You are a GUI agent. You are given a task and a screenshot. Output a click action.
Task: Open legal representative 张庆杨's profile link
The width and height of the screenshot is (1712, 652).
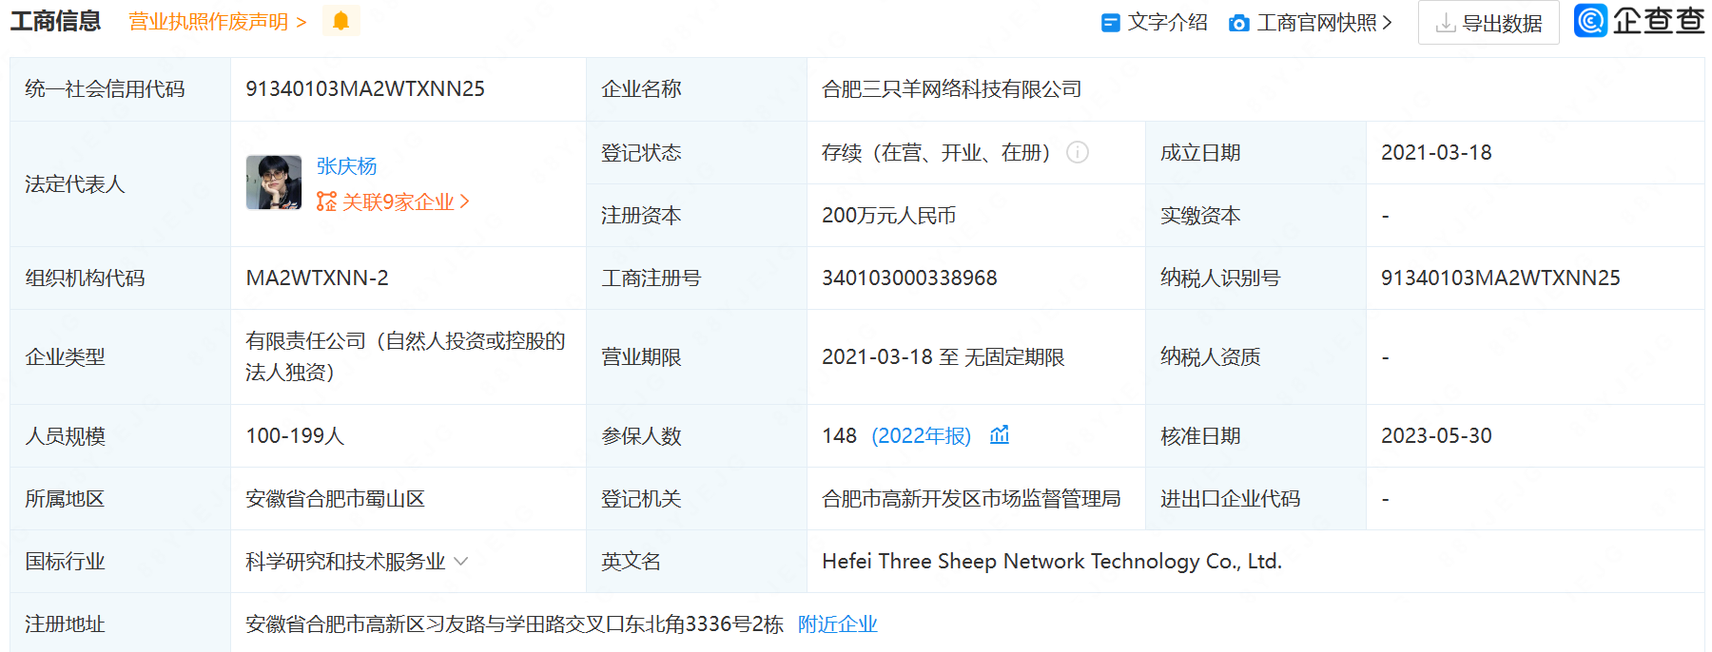[x=346, y=166]
